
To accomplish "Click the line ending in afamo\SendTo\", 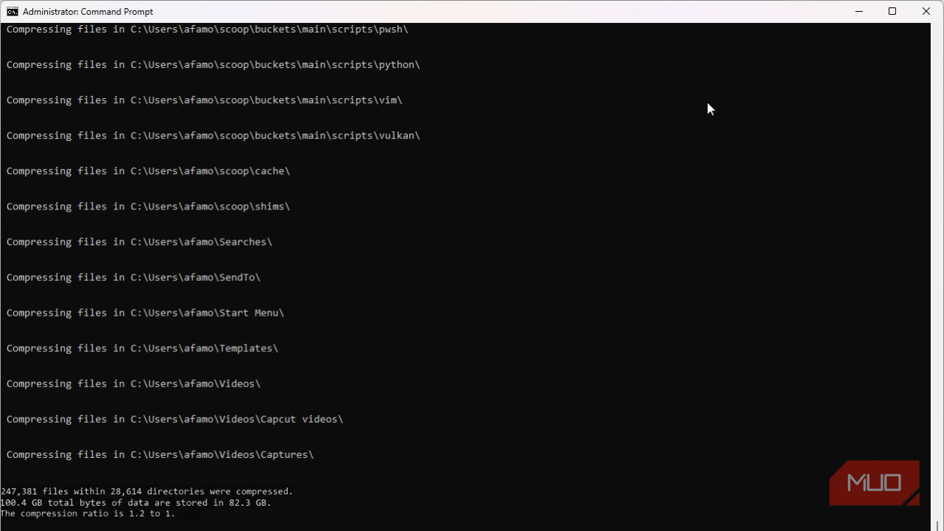I will [x=133, y=277].
